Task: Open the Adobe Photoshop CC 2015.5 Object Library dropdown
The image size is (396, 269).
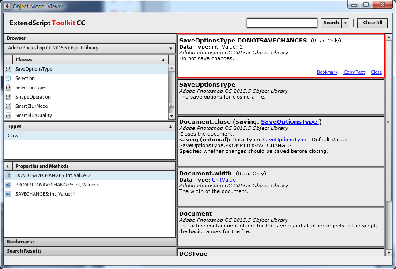Action: pyautogui.click(x=171, y=48)
